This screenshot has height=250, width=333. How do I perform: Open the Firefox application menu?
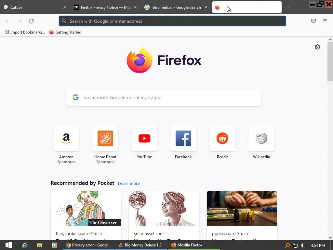point(325,21)
